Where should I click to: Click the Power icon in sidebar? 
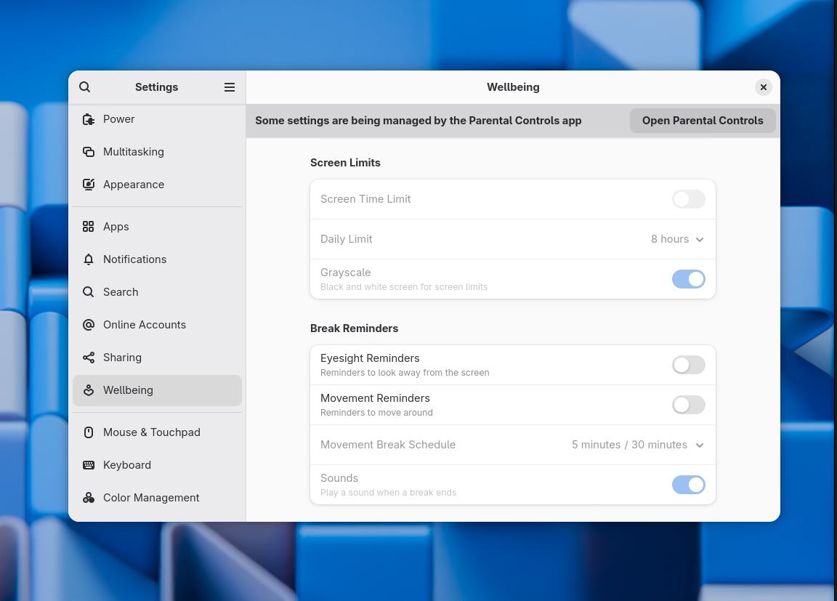coord(89,119)
